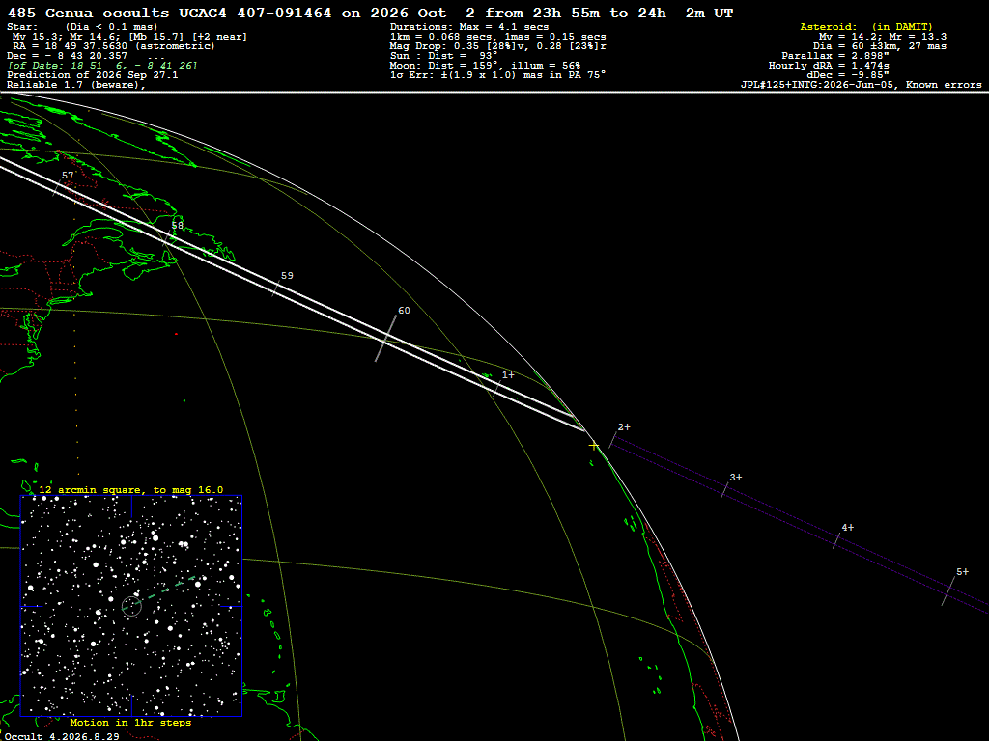Screen dimensions: 989x741
Task: Click the event title '485 Genua occults' text
Action: (88, 14)
